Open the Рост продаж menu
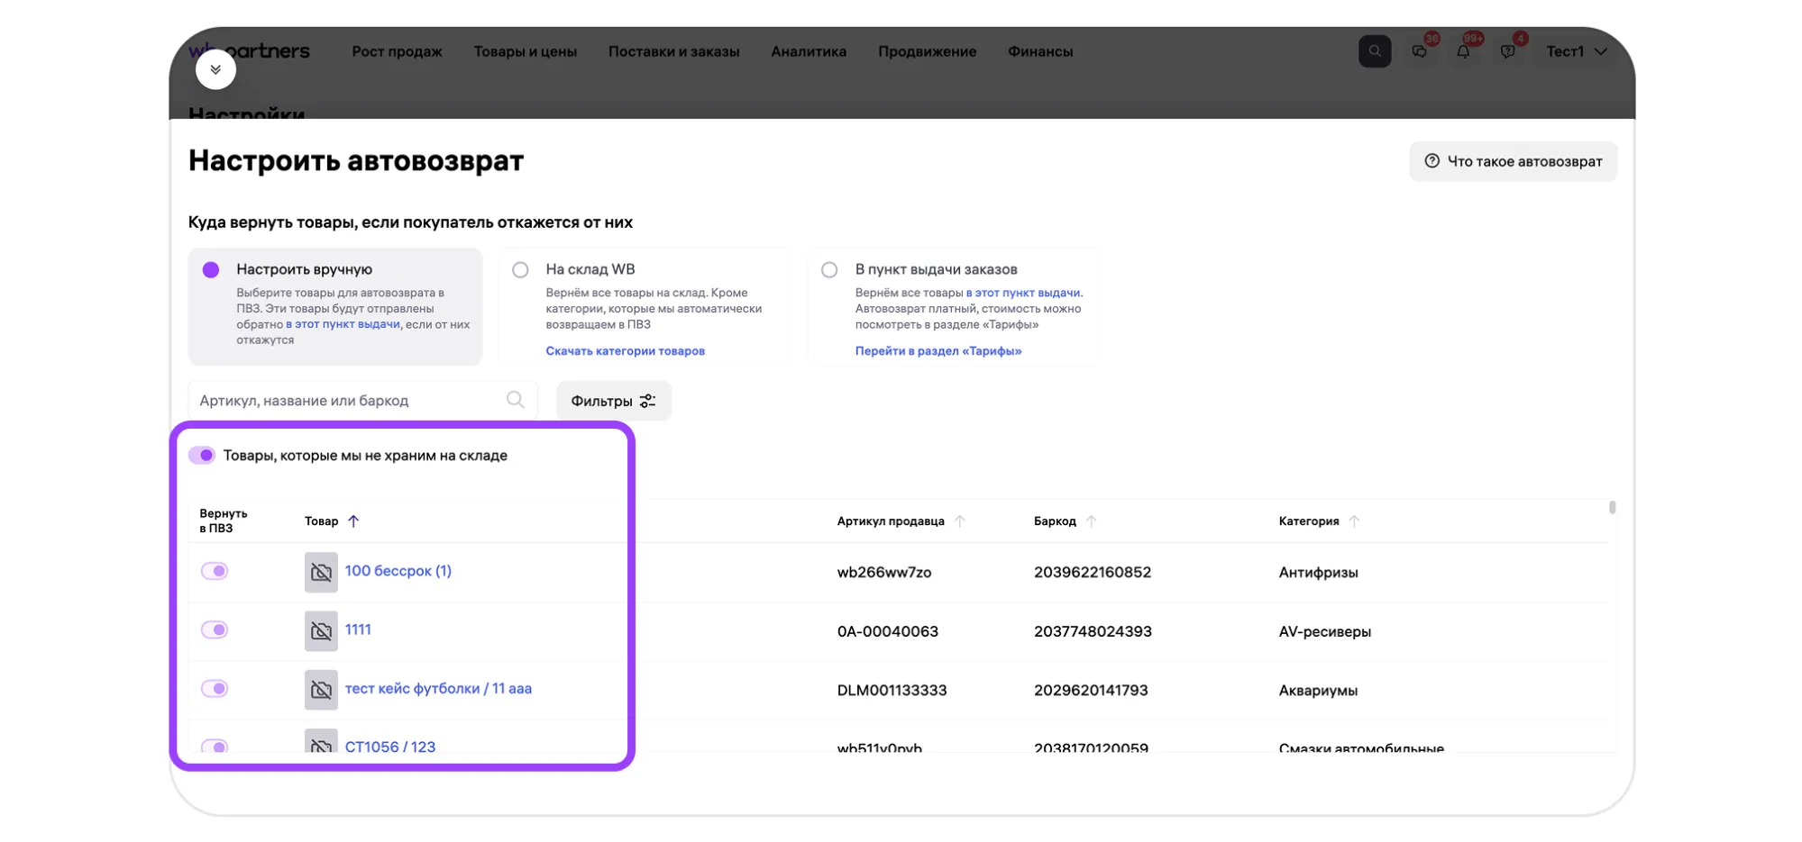 397,51
